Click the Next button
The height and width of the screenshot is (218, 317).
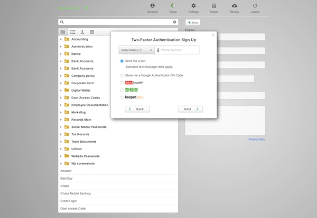coord(190,109)
